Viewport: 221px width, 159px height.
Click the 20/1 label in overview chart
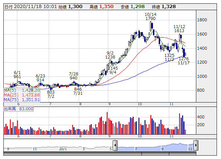[63, 149]
